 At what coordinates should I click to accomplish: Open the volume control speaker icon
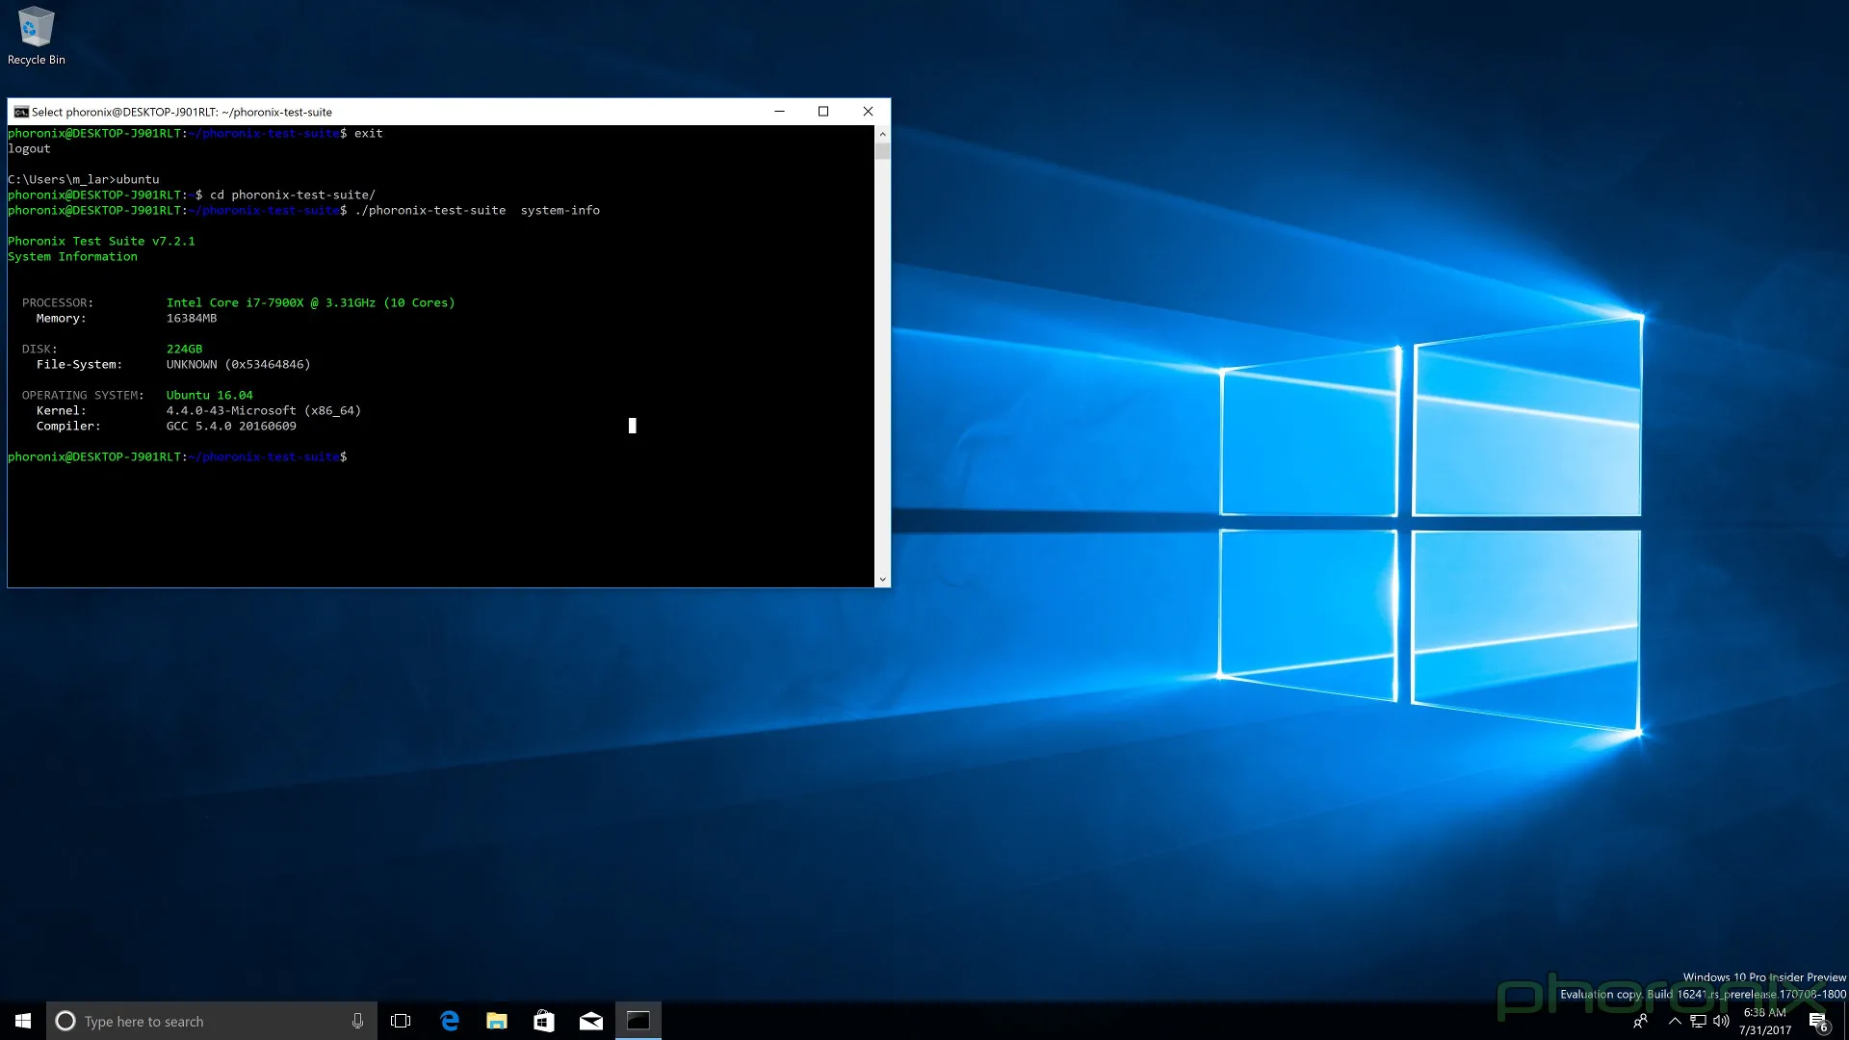coord(1721,1021)
